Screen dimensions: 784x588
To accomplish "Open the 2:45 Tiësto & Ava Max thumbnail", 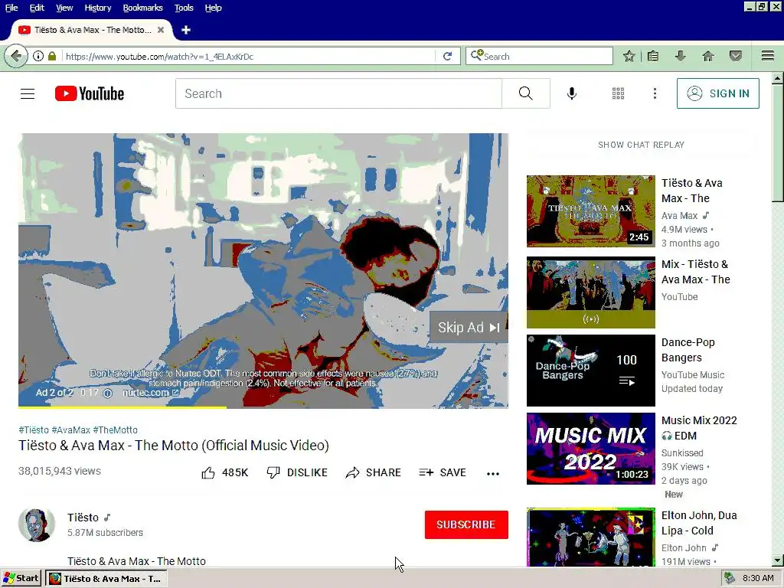I will coord(590,211).
